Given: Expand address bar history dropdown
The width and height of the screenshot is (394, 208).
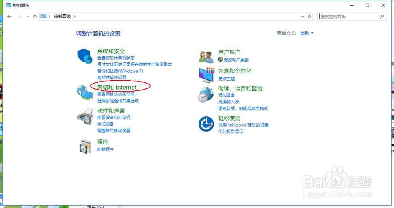Looking at the screenshot, I should coord(303,17).
